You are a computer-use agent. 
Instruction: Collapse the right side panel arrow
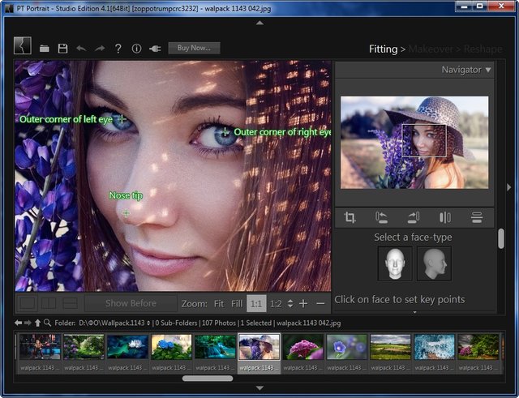[x=508, y=186]
